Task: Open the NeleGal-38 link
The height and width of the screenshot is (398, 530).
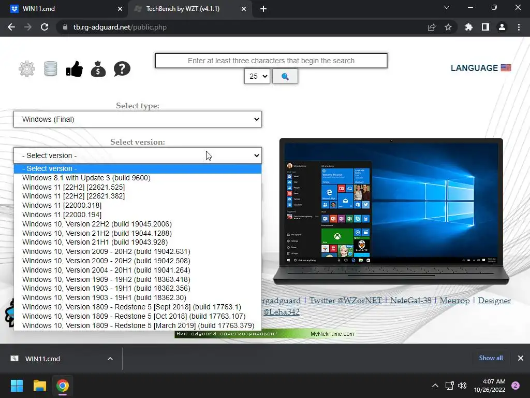Action: coord(410,301)
